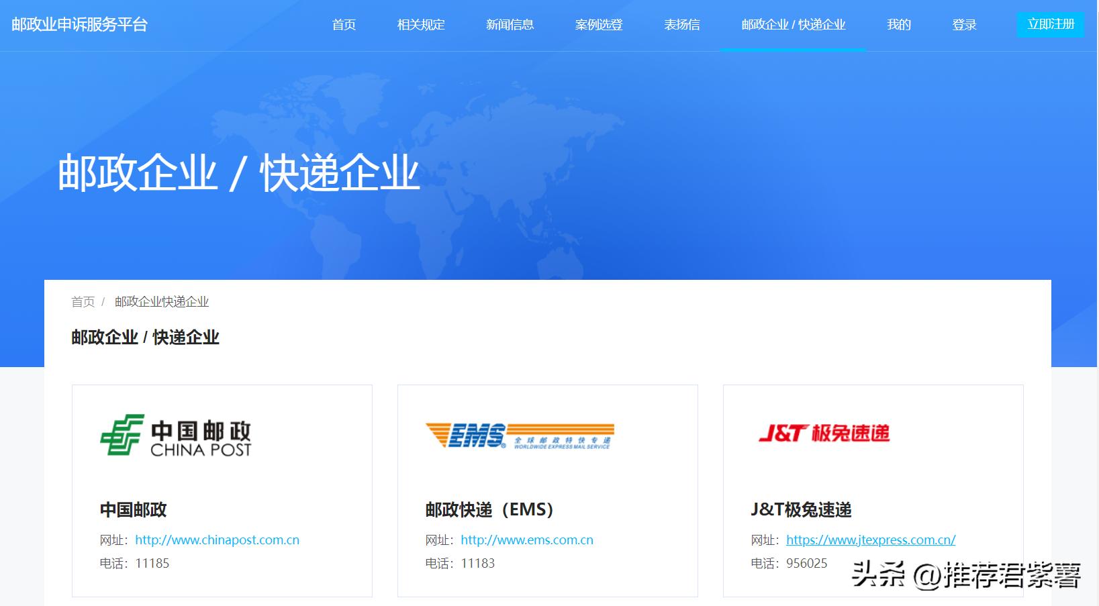Select the 新闻信息 menu item
The height and width of the screenshot is (606, 1099).
point(509,25)
